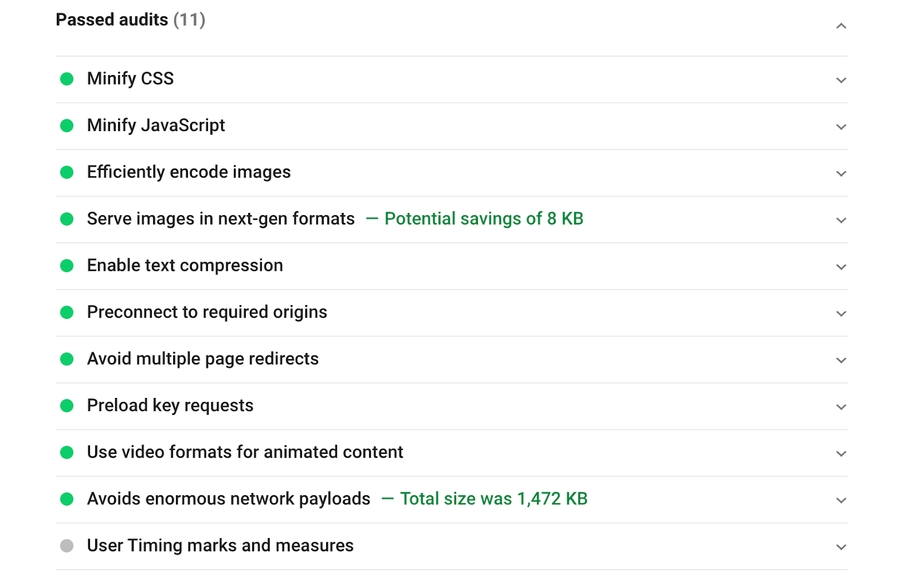Click green pass dot for Minify JavaScript

(67, 125)
